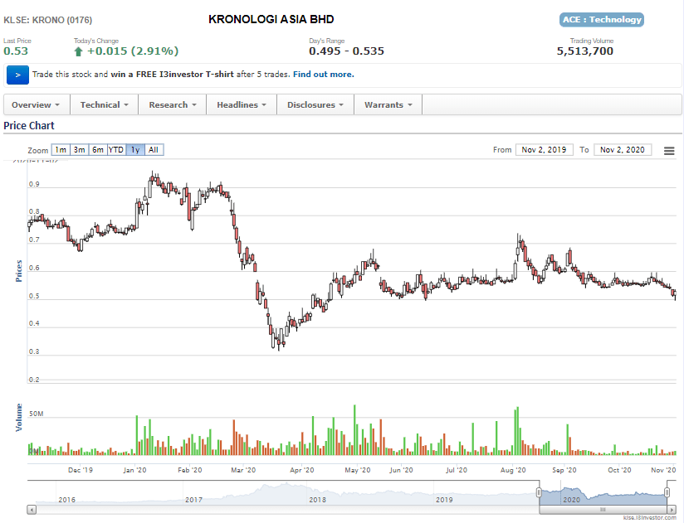Open the Headlines menu
The image size is (684, 523).
[x=242, y=105]
